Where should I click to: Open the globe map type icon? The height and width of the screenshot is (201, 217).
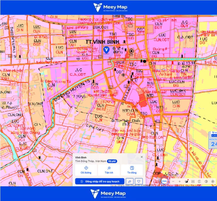pyautogui.click(x=206, y=181)
